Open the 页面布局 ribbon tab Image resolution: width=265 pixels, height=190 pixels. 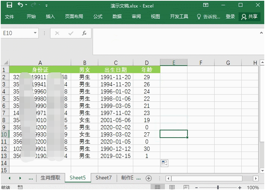[74, 17]
